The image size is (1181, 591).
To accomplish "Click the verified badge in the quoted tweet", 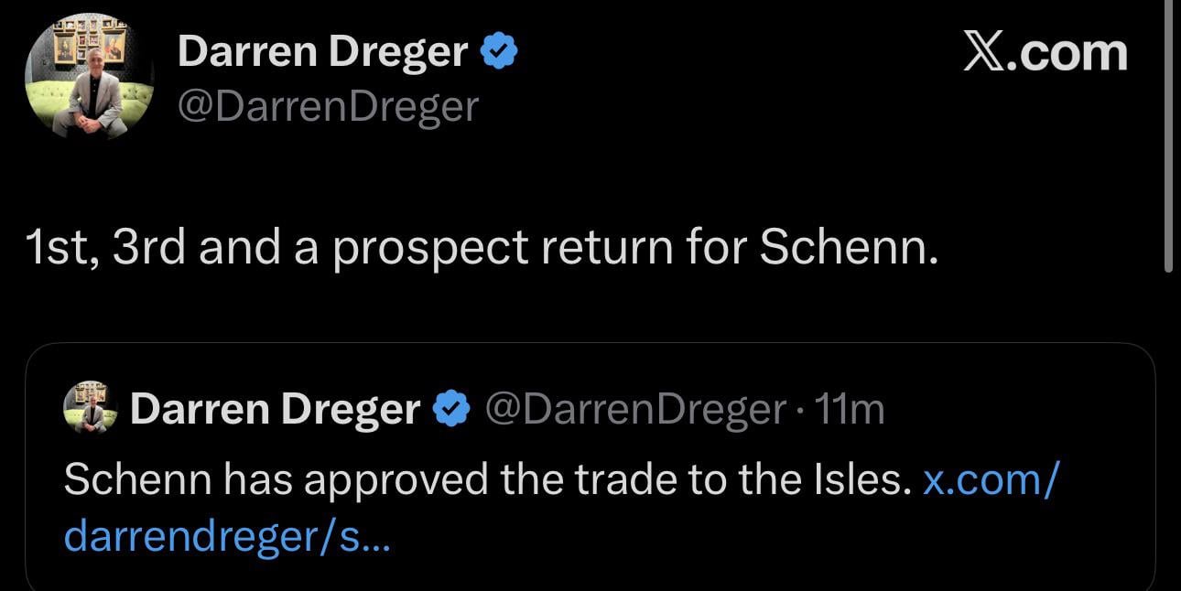I will [450, 409].
